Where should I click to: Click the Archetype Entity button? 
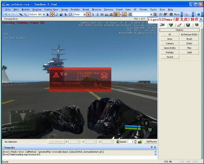pyautogui.click(x=189, y=34)
